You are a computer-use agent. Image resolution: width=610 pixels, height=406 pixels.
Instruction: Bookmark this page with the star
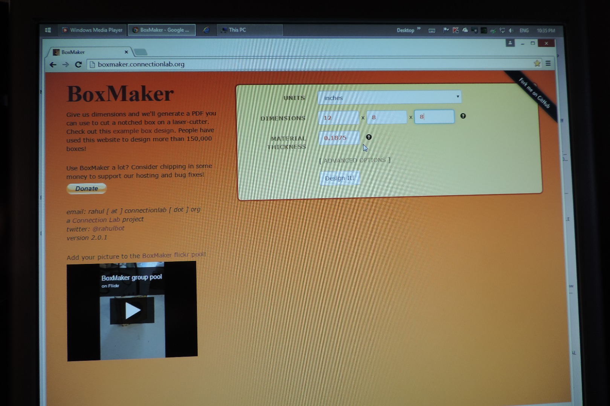[537, 63]
